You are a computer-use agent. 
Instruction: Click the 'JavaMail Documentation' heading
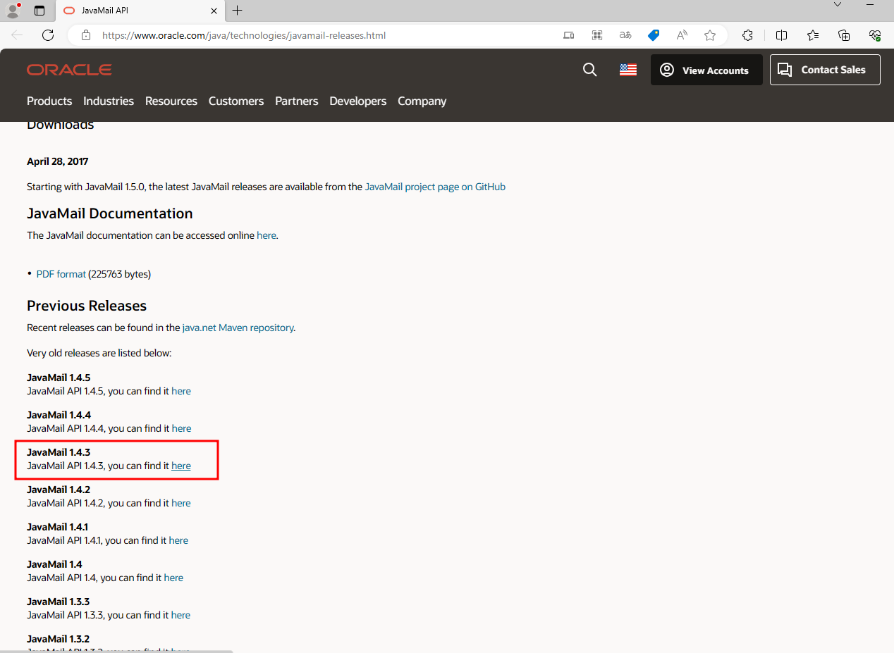(110, 213)
